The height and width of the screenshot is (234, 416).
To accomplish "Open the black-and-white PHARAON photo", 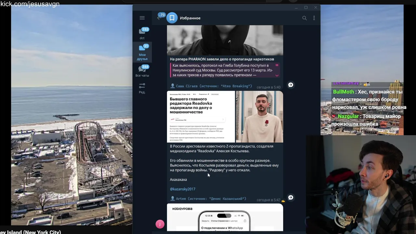I will (225, 40).
